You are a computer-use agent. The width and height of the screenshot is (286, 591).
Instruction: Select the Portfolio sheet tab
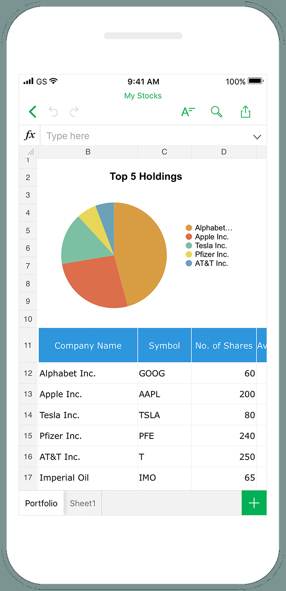tap(41, 503)
